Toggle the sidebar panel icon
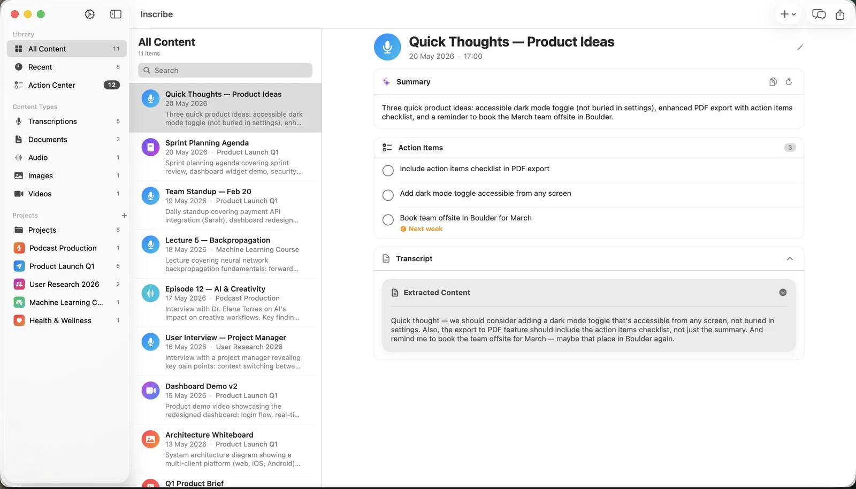 click(116, 14)
